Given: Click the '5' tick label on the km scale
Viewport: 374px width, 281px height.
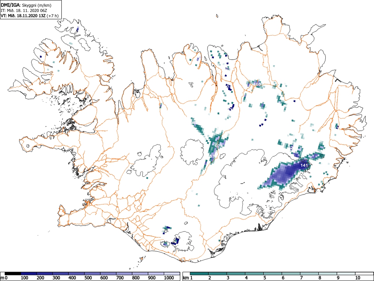Looking at the screenshot, I should point(265,278).
